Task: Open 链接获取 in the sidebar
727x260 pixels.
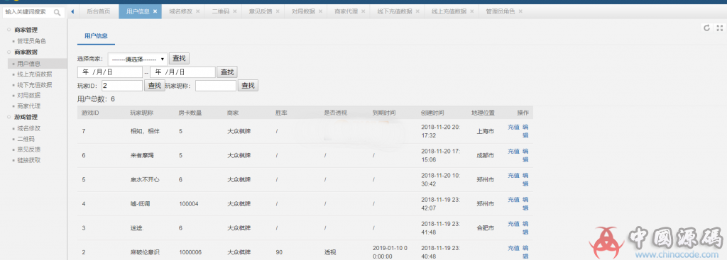Action: [x=28, y=160]
